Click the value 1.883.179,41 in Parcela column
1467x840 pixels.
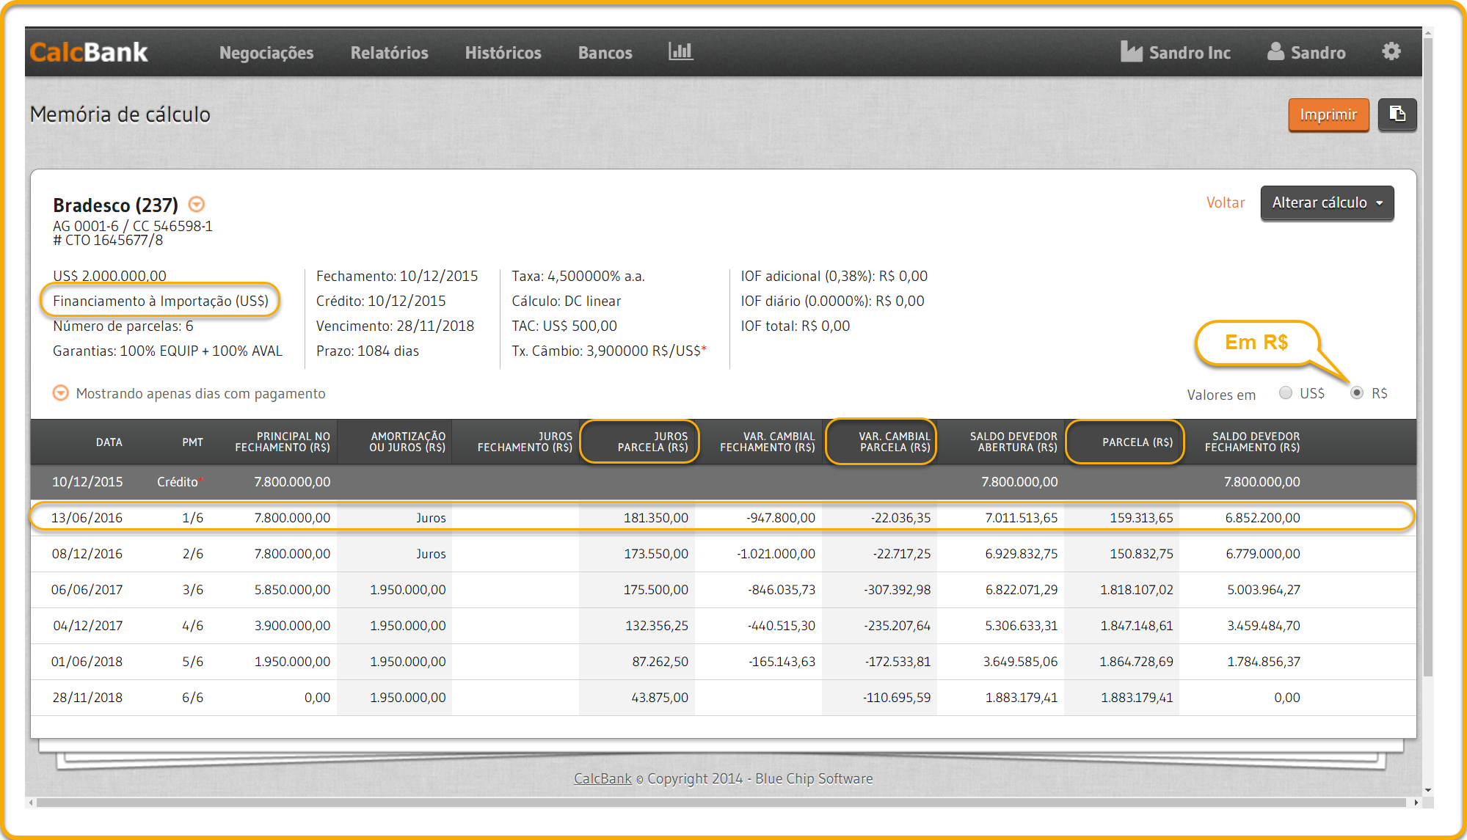(1137, 697)
